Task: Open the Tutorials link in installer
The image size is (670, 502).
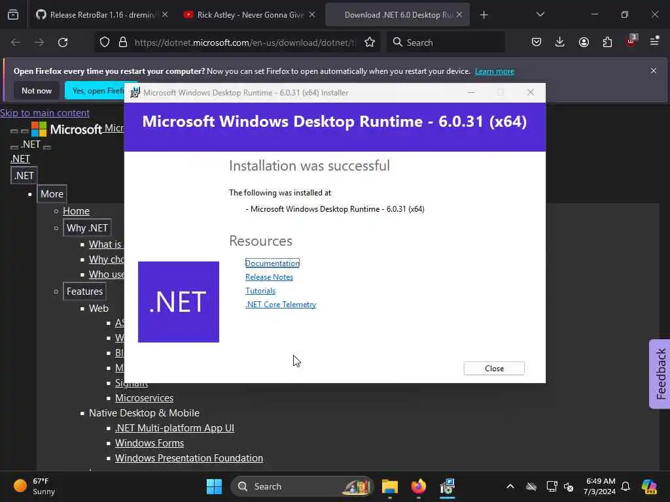Action: (260, 291)
